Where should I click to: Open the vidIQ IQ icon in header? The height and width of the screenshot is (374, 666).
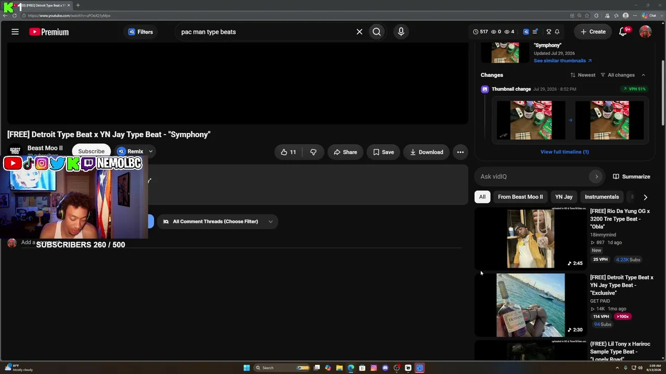(x=526, y=32)
